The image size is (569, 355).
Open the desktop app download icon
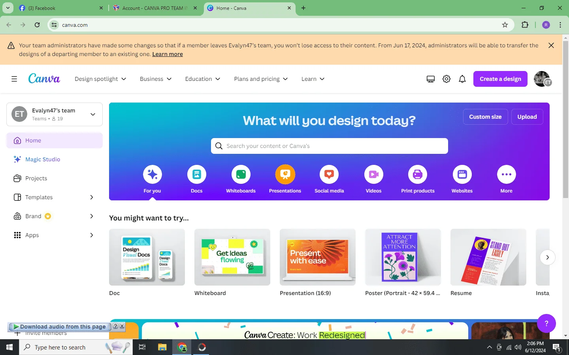coord(431,79)
